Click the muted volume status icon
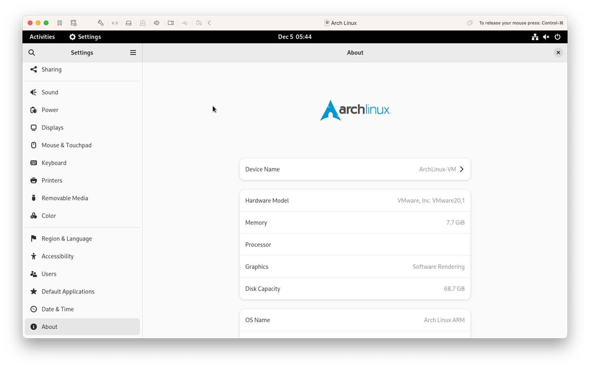The image size is (590, 368). pos(546,37)
